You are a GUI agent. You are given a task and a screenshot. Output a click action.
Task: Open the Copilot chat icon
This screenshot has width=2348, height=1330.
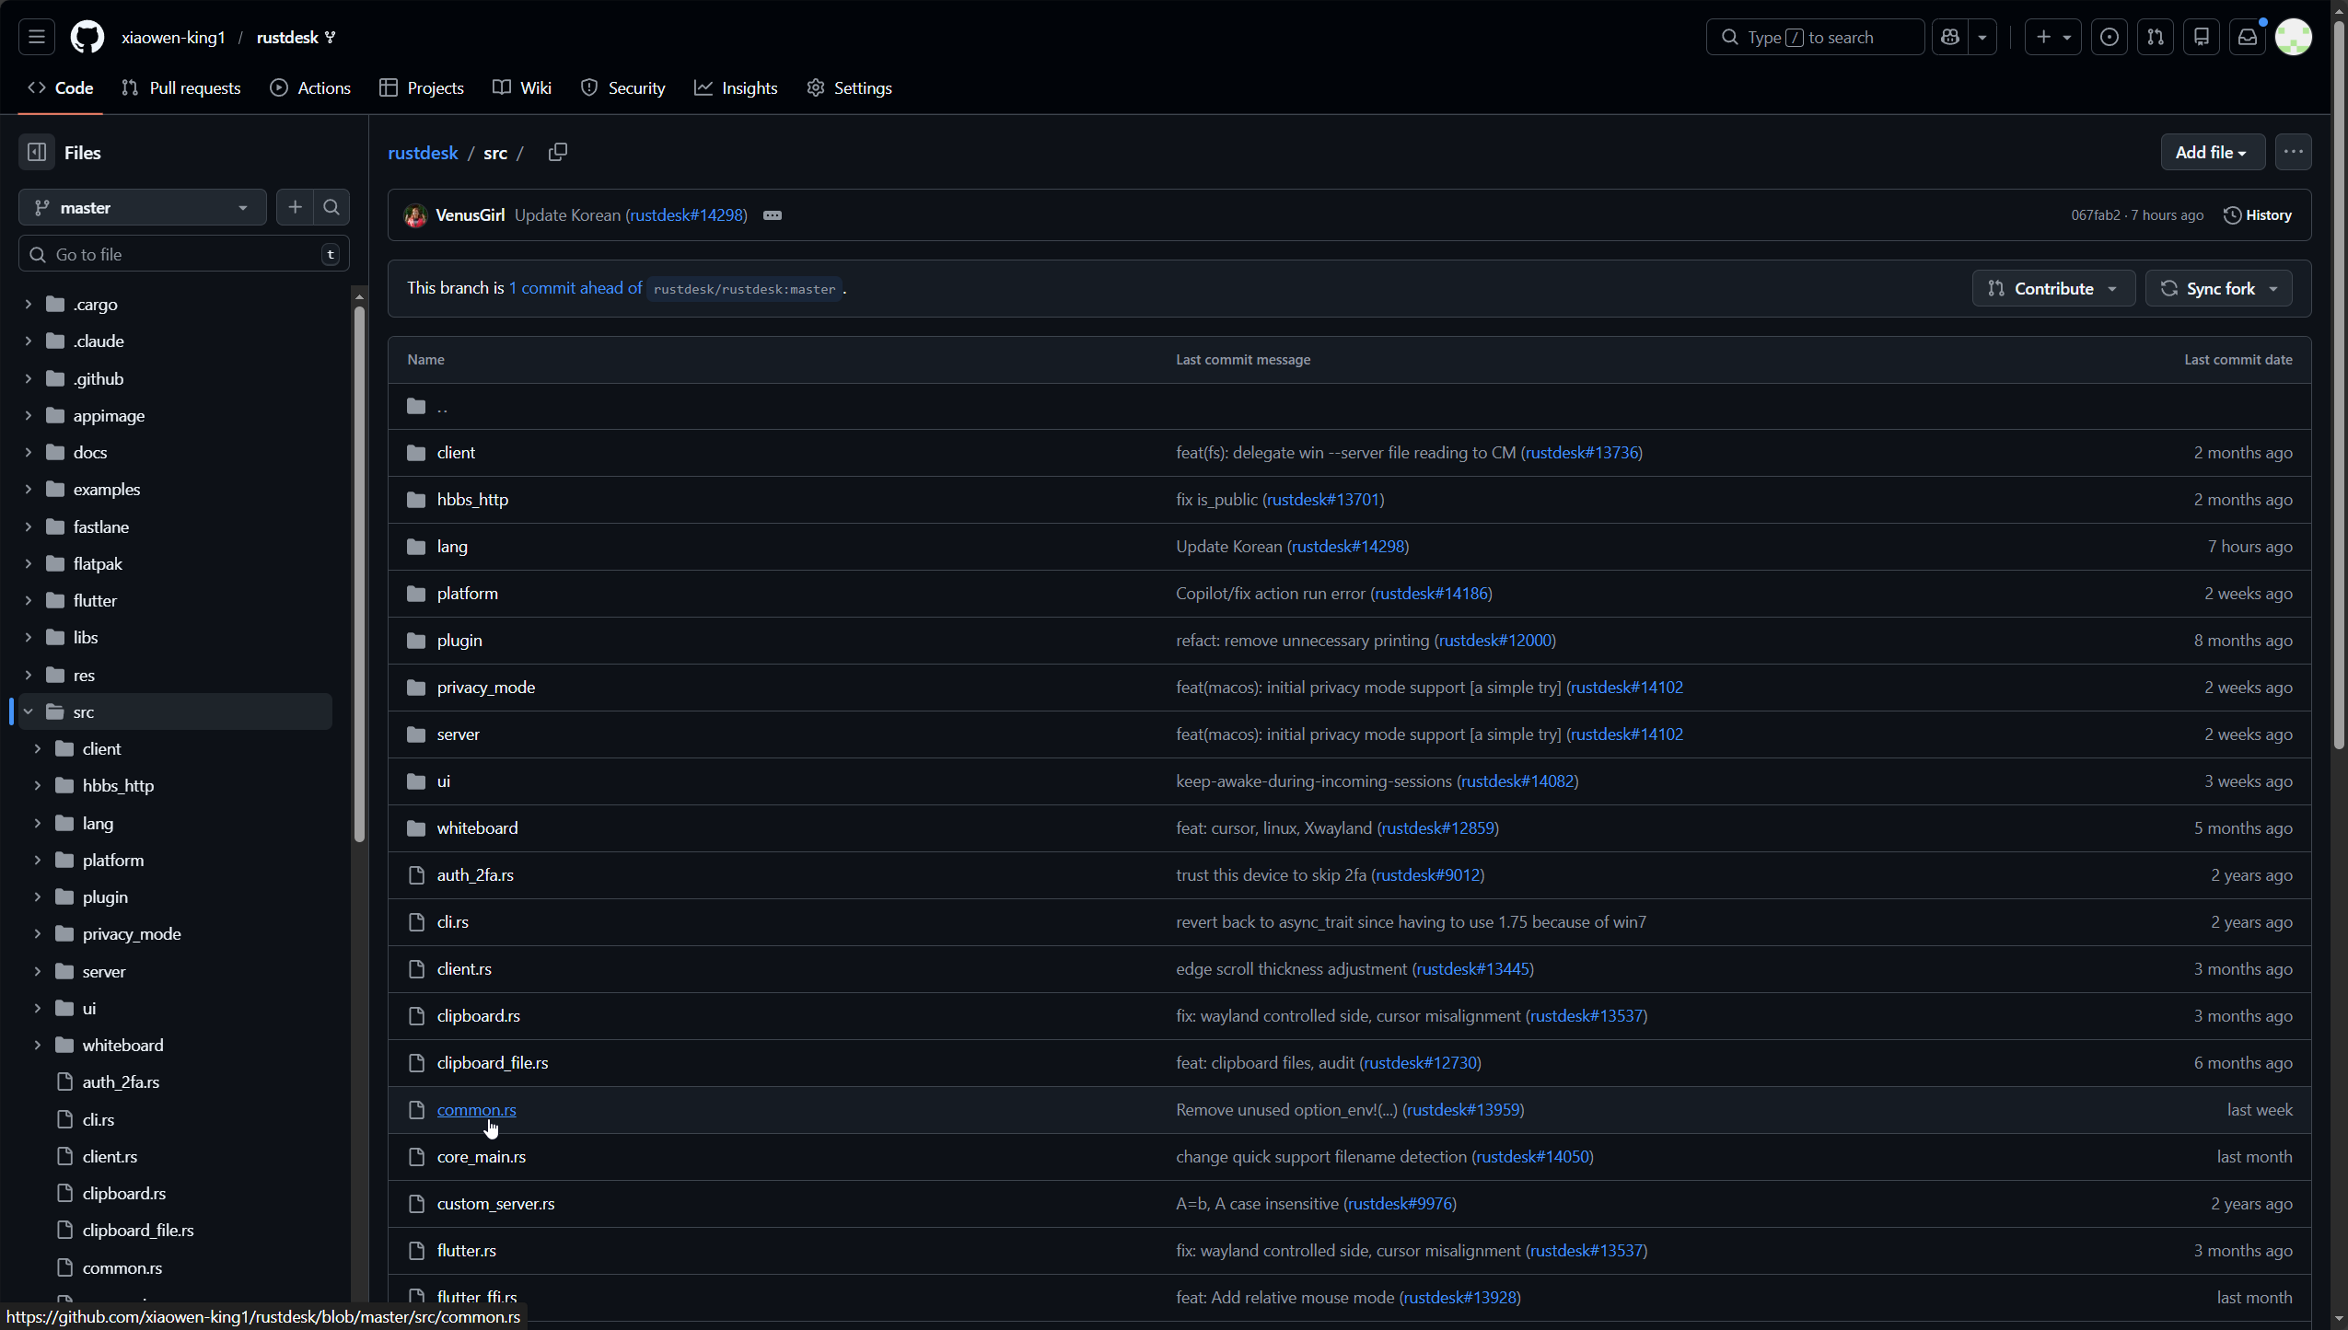pyautogui.click(x=1950, y=37)
